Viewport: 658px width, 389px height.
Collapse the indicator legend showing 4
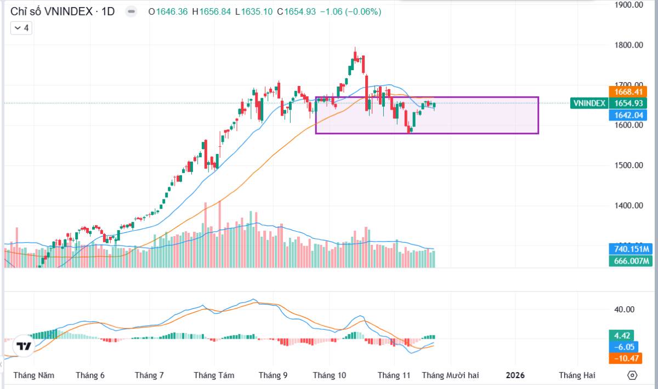[x=22, y=28]
